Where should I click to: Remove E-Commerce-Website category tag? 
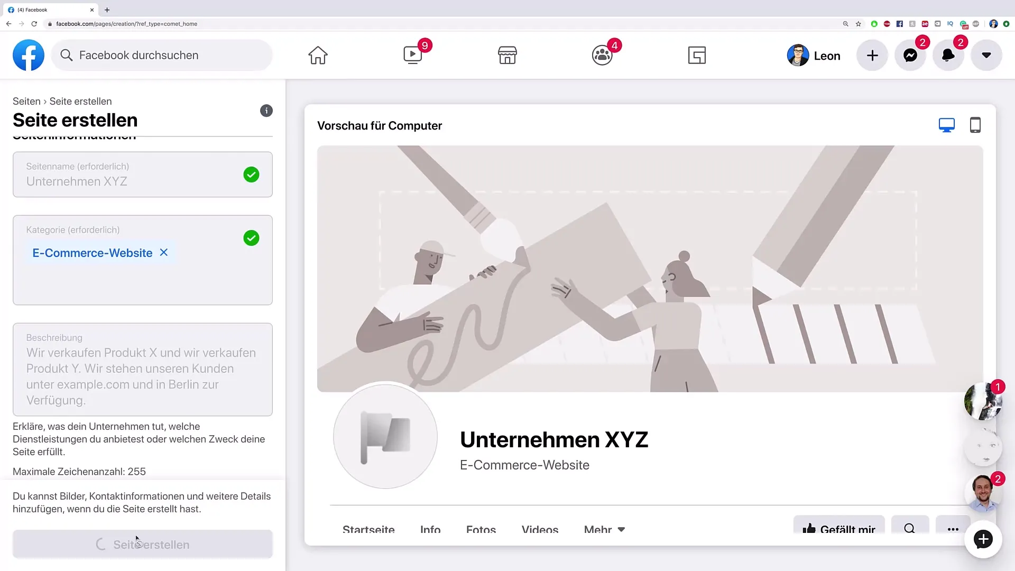[164, 252]
